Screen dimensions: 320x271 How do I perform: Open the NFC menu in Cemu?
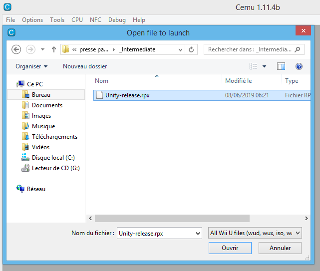(x=95, y=20)
